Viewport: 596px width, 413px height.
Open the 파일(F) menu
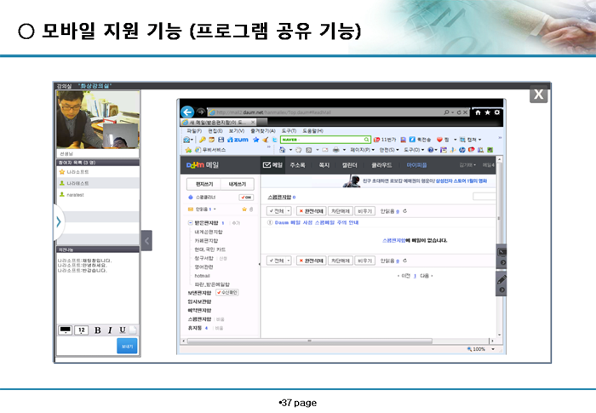point(194,131)
